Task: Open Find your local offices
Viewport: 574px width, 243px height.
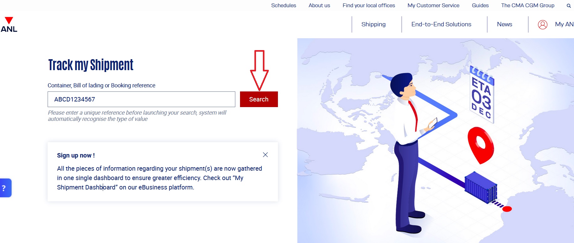Action: (369, 5)
